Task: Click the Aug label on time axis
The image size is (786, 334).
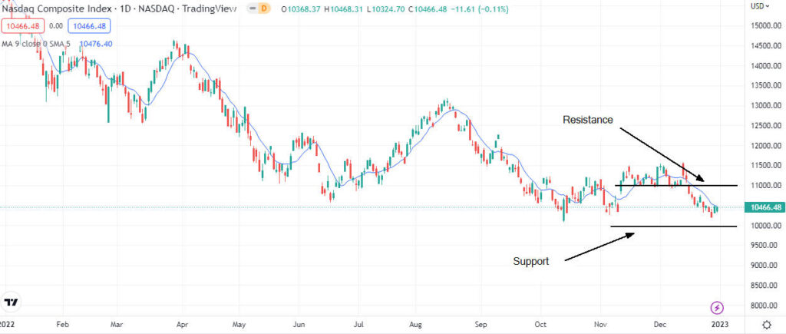Action: click(417, 324)
